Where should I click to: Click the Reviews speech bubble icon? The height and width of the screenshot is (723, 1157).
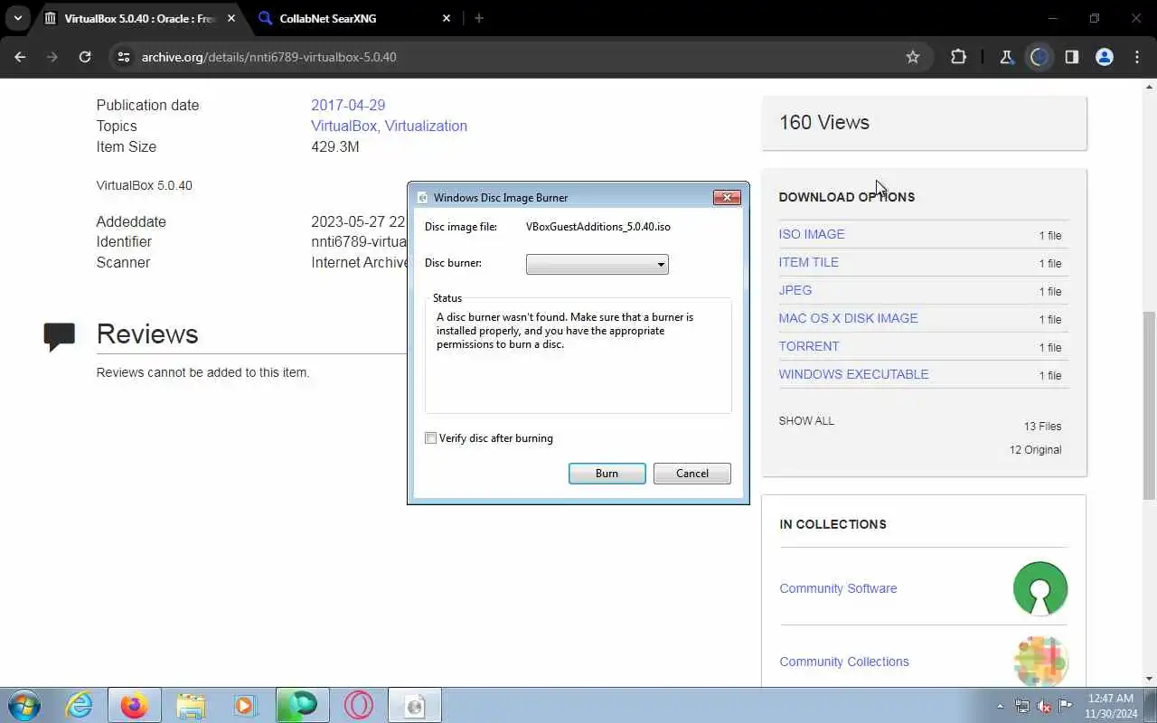pos(60,336)
